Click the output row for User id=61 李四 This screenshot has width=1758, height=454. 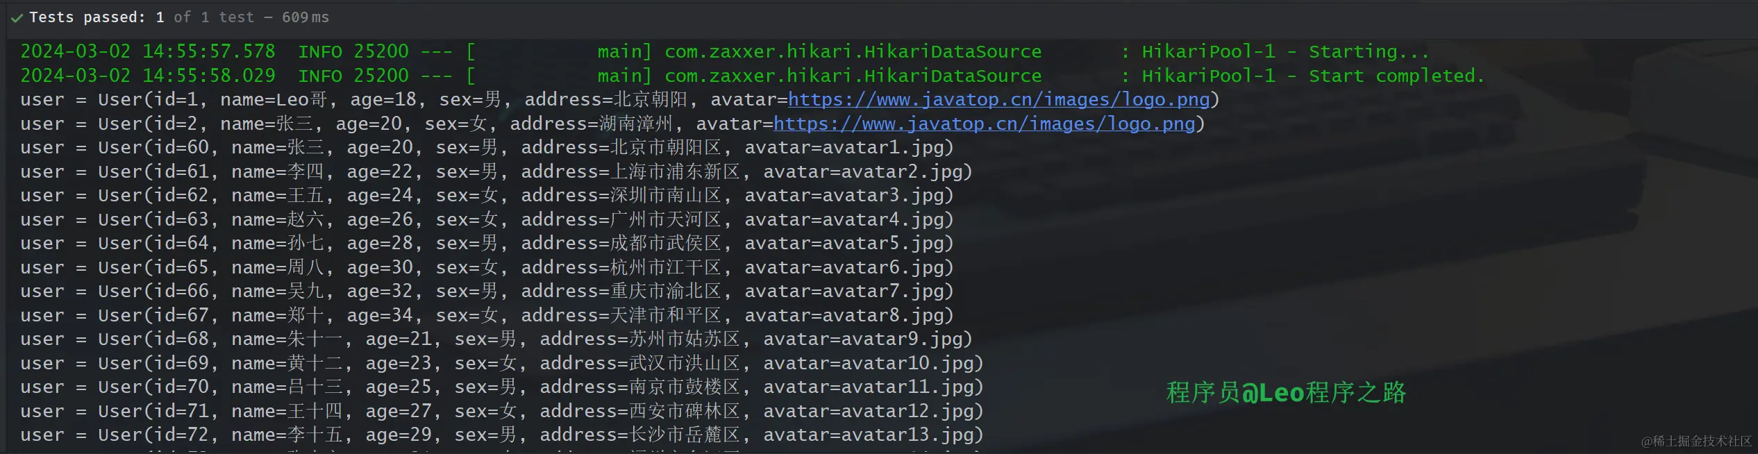click(496, 172)
